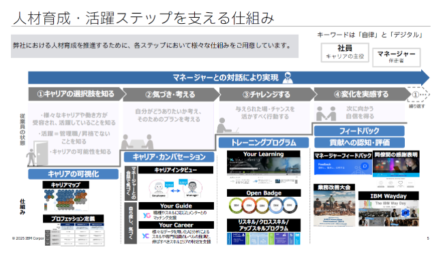443x258 pixels.
Task: Open the キャリアマップ hexagon map thumbnail
Action: (65, 200)
